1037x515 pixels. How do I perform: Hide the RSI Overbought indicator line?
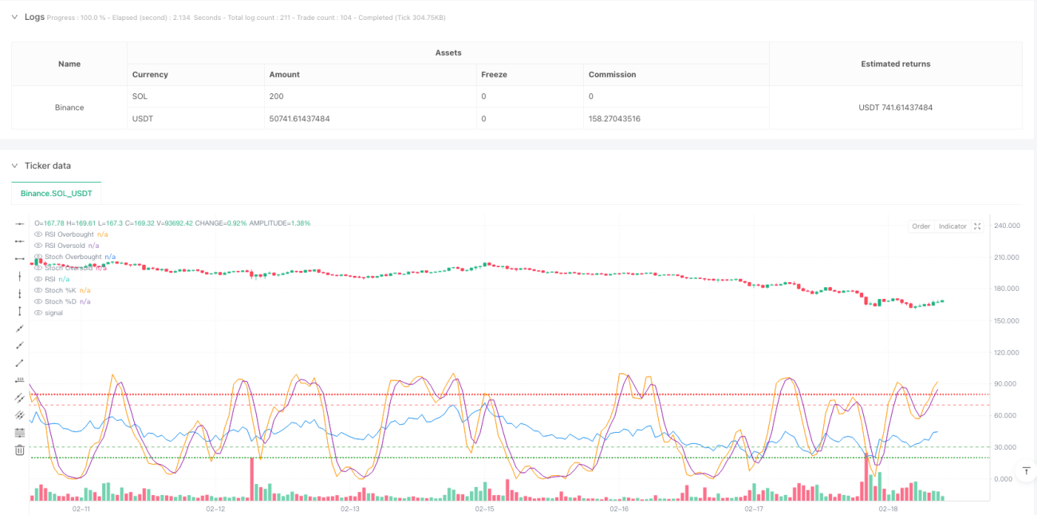tap(38, 234)
